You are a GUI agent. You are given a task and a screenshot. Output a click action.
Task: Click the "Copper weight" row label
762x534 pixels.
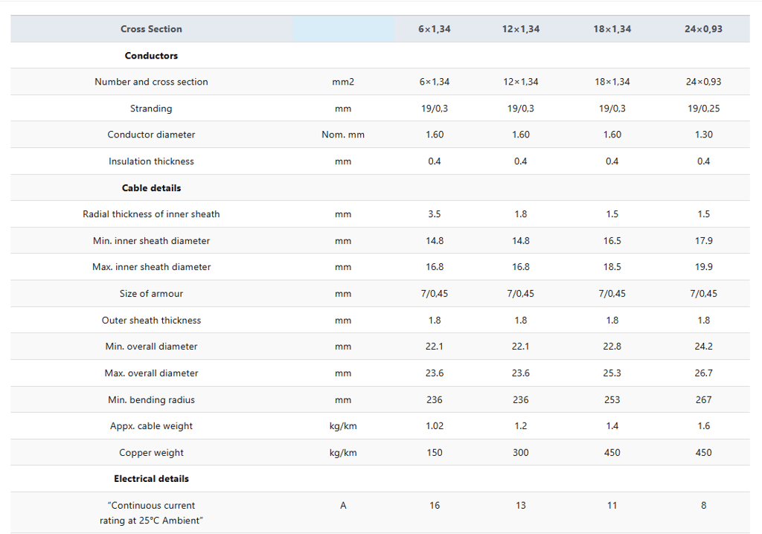[x=151, y=453]
